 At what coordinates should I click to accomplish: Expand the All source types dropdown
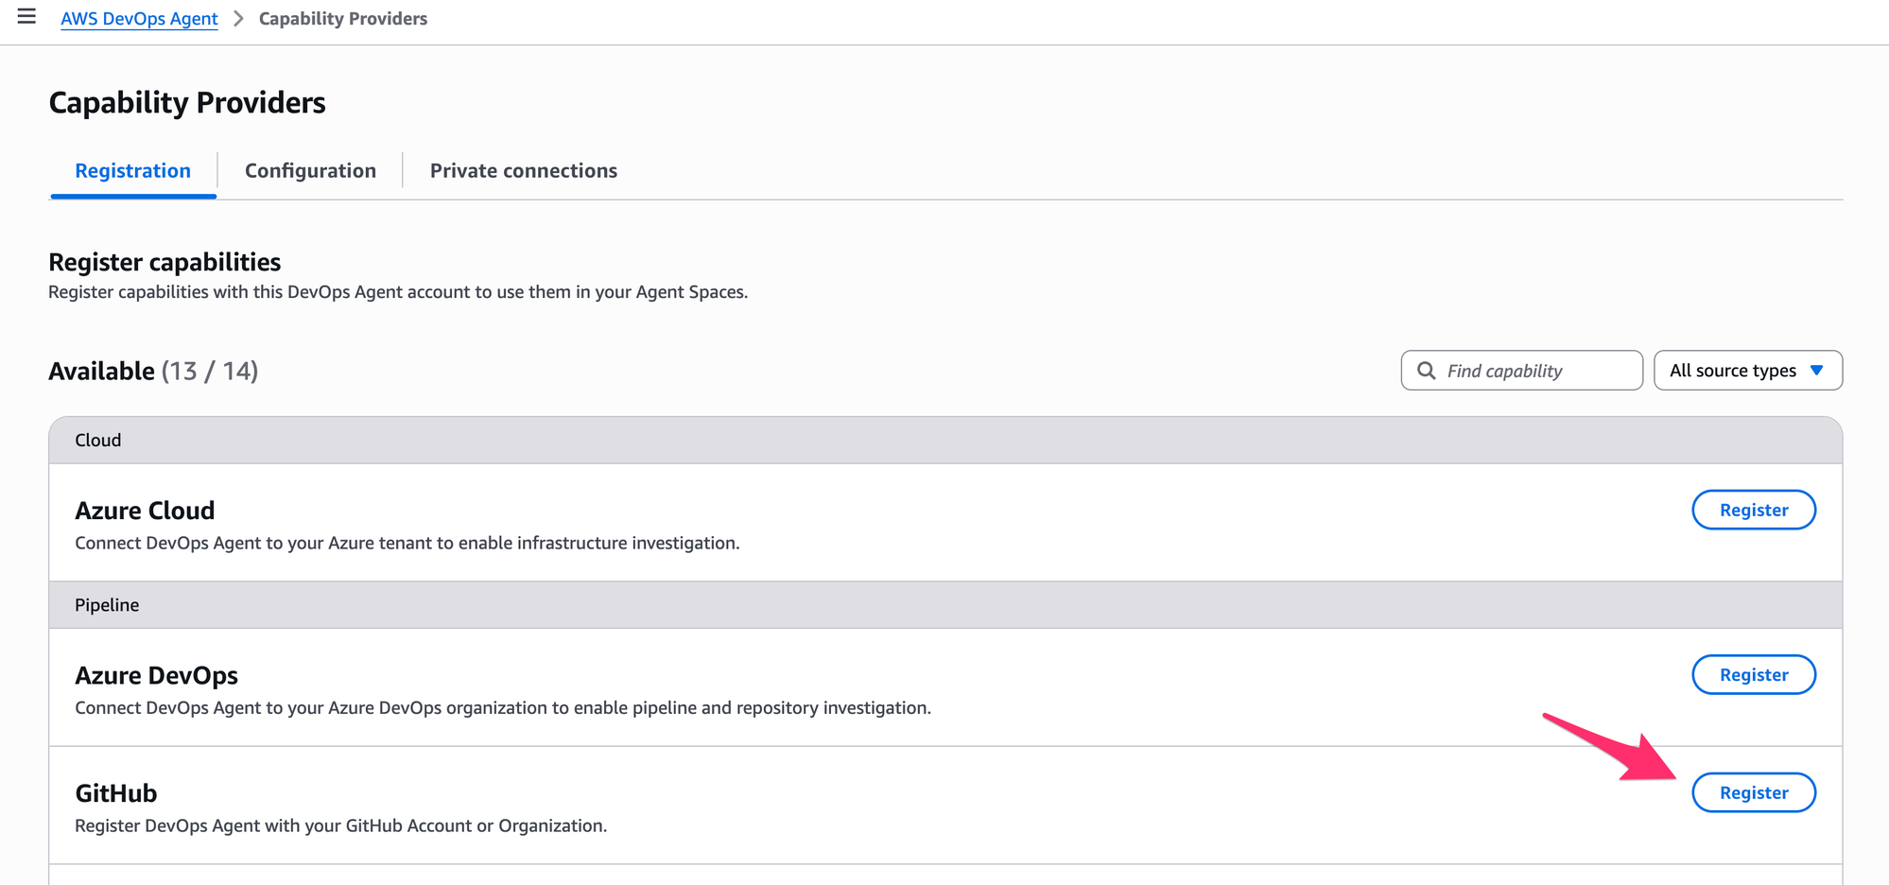click(x=1732, y=371)
